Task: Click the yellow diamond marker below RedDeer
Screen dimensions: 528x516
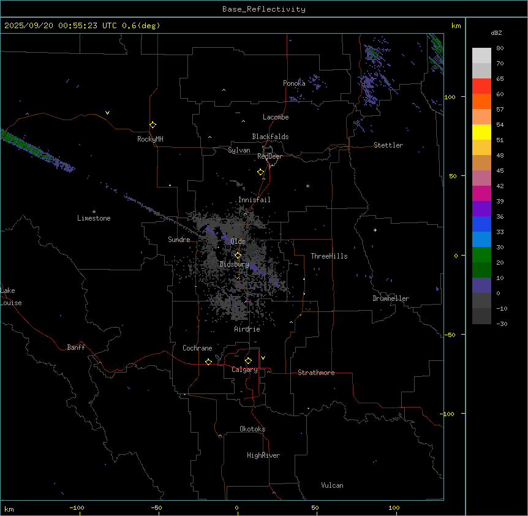Action: [261, 172]
